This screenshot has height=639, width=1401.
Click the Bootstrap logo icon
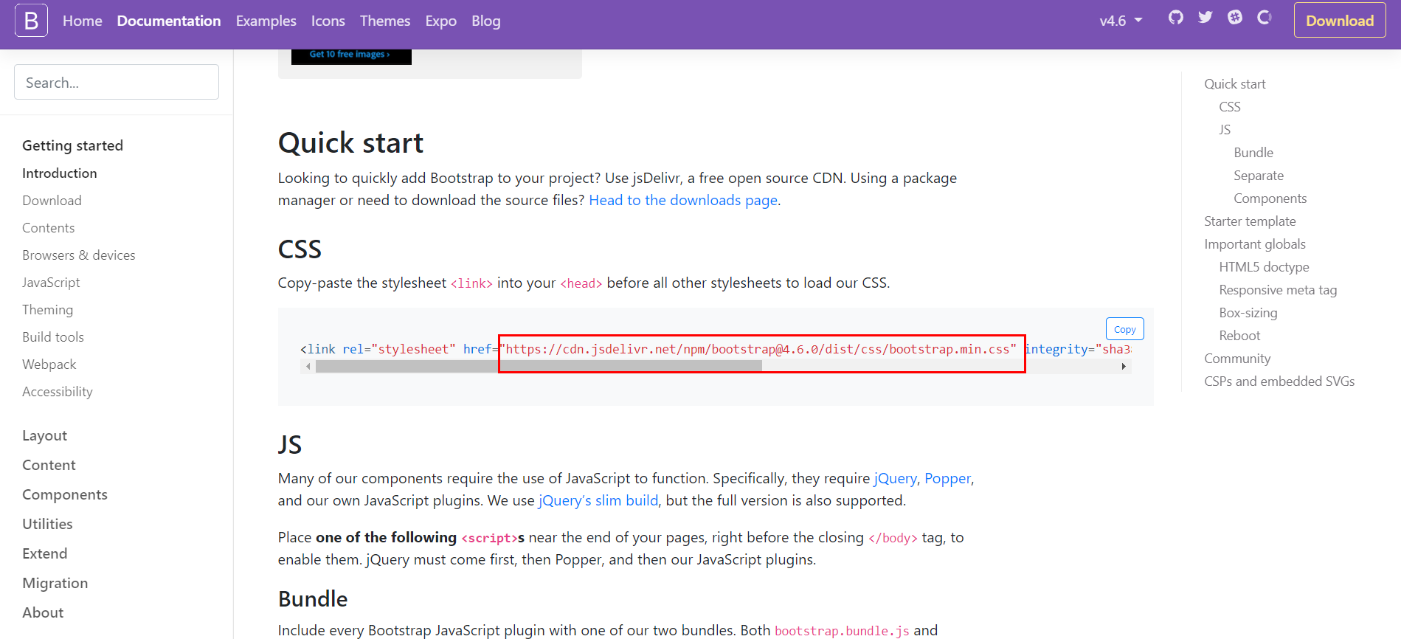coord(31,21)
